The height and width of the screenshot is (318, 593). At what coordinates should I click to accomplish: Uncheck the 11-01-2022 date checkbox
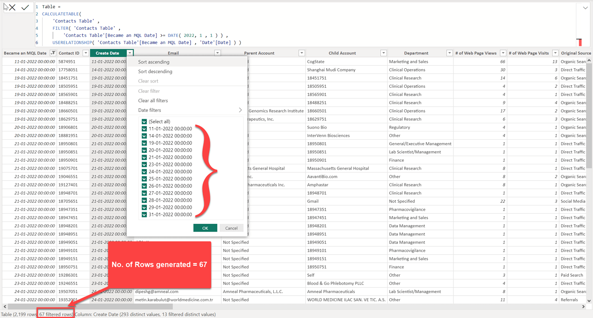click(144, 129)
